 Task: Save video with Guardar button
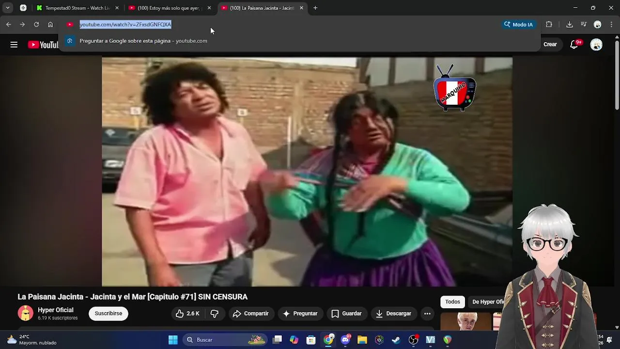[346, 314]
